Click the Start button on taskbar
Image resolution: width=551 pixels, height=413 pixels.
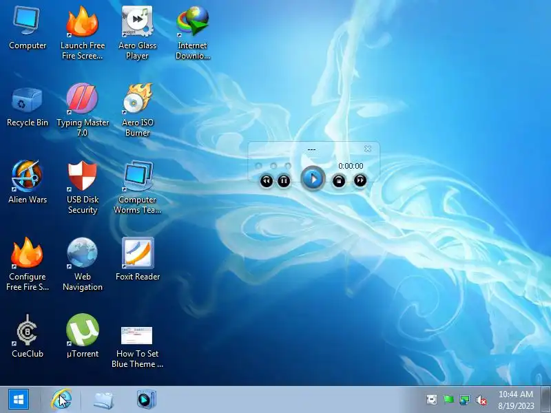(x=19, y=399)
